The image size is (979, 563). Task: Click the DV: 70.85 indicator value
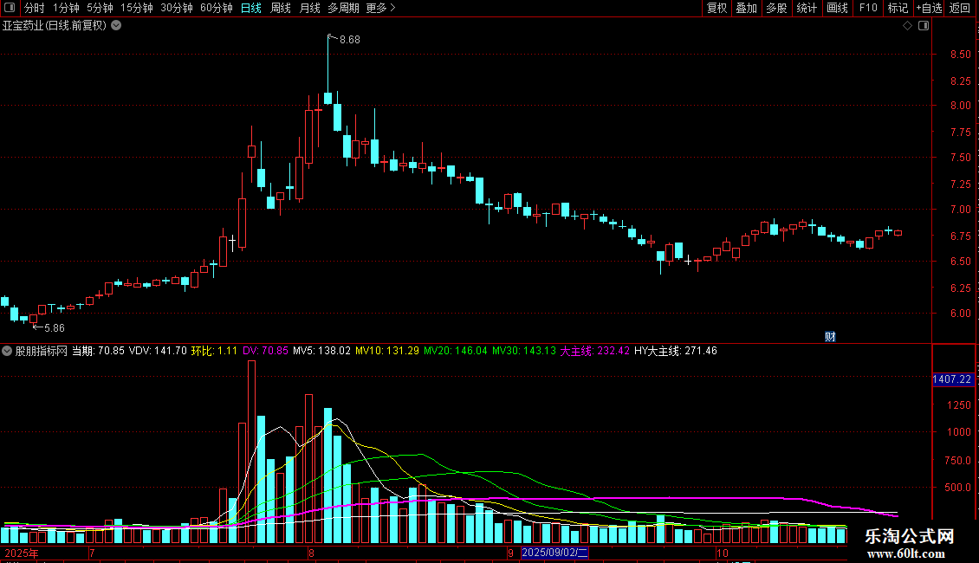[265, 351]
